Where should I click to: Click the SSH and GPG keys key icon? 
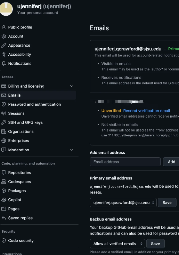pyautogui.click(x=3, y=122)
